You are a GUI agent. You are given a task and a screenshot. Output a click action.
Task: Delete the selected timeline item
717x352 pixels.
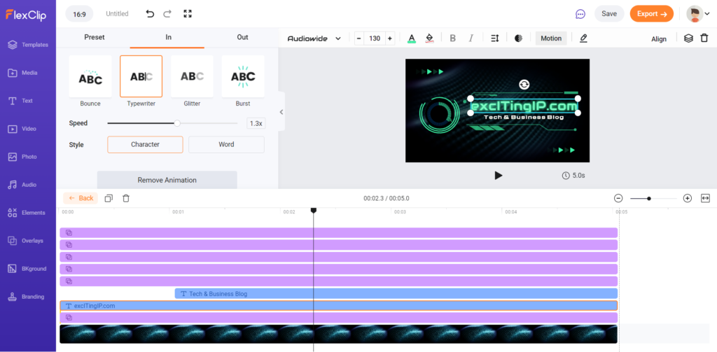[x=126, y=199]
